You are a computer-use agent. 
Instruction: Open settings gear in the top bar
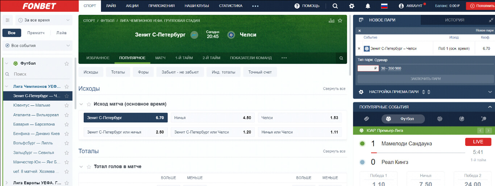point(352,6)
